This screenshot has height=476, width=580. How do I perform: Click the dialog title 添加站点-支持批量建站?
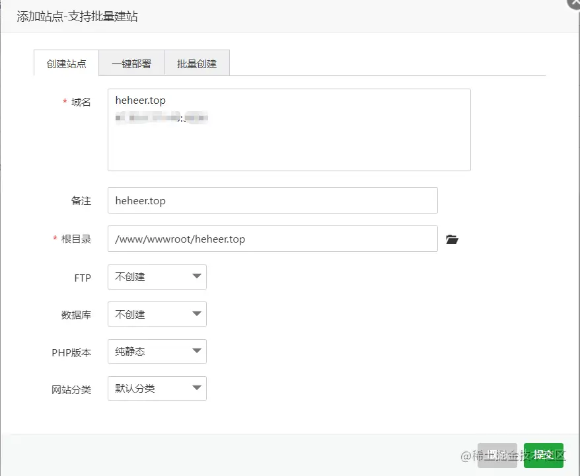click(77, 17)
